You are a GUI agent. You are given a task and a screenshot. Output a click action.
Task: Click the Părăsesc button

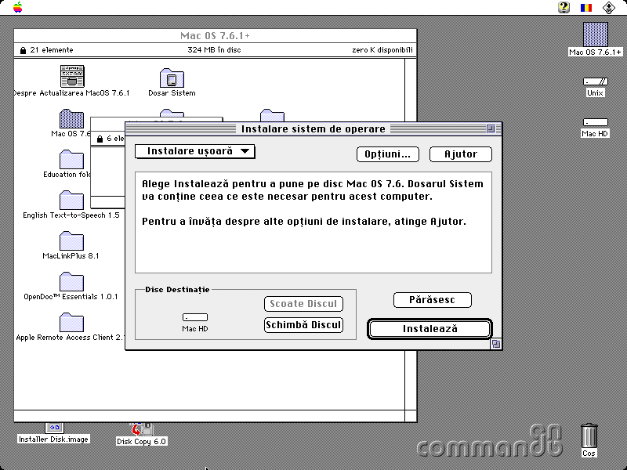pos(433,300)
